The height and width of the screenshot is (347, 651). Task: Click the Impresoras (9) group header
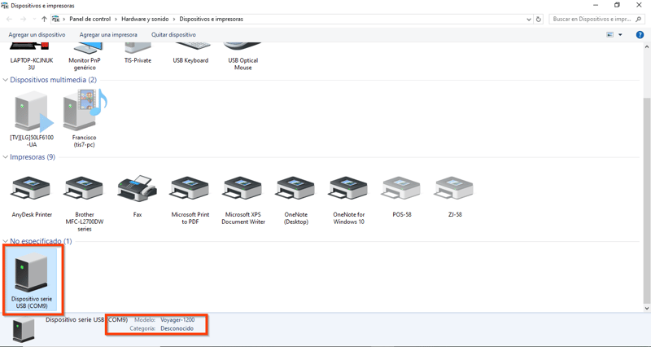(x=33, y=157)
